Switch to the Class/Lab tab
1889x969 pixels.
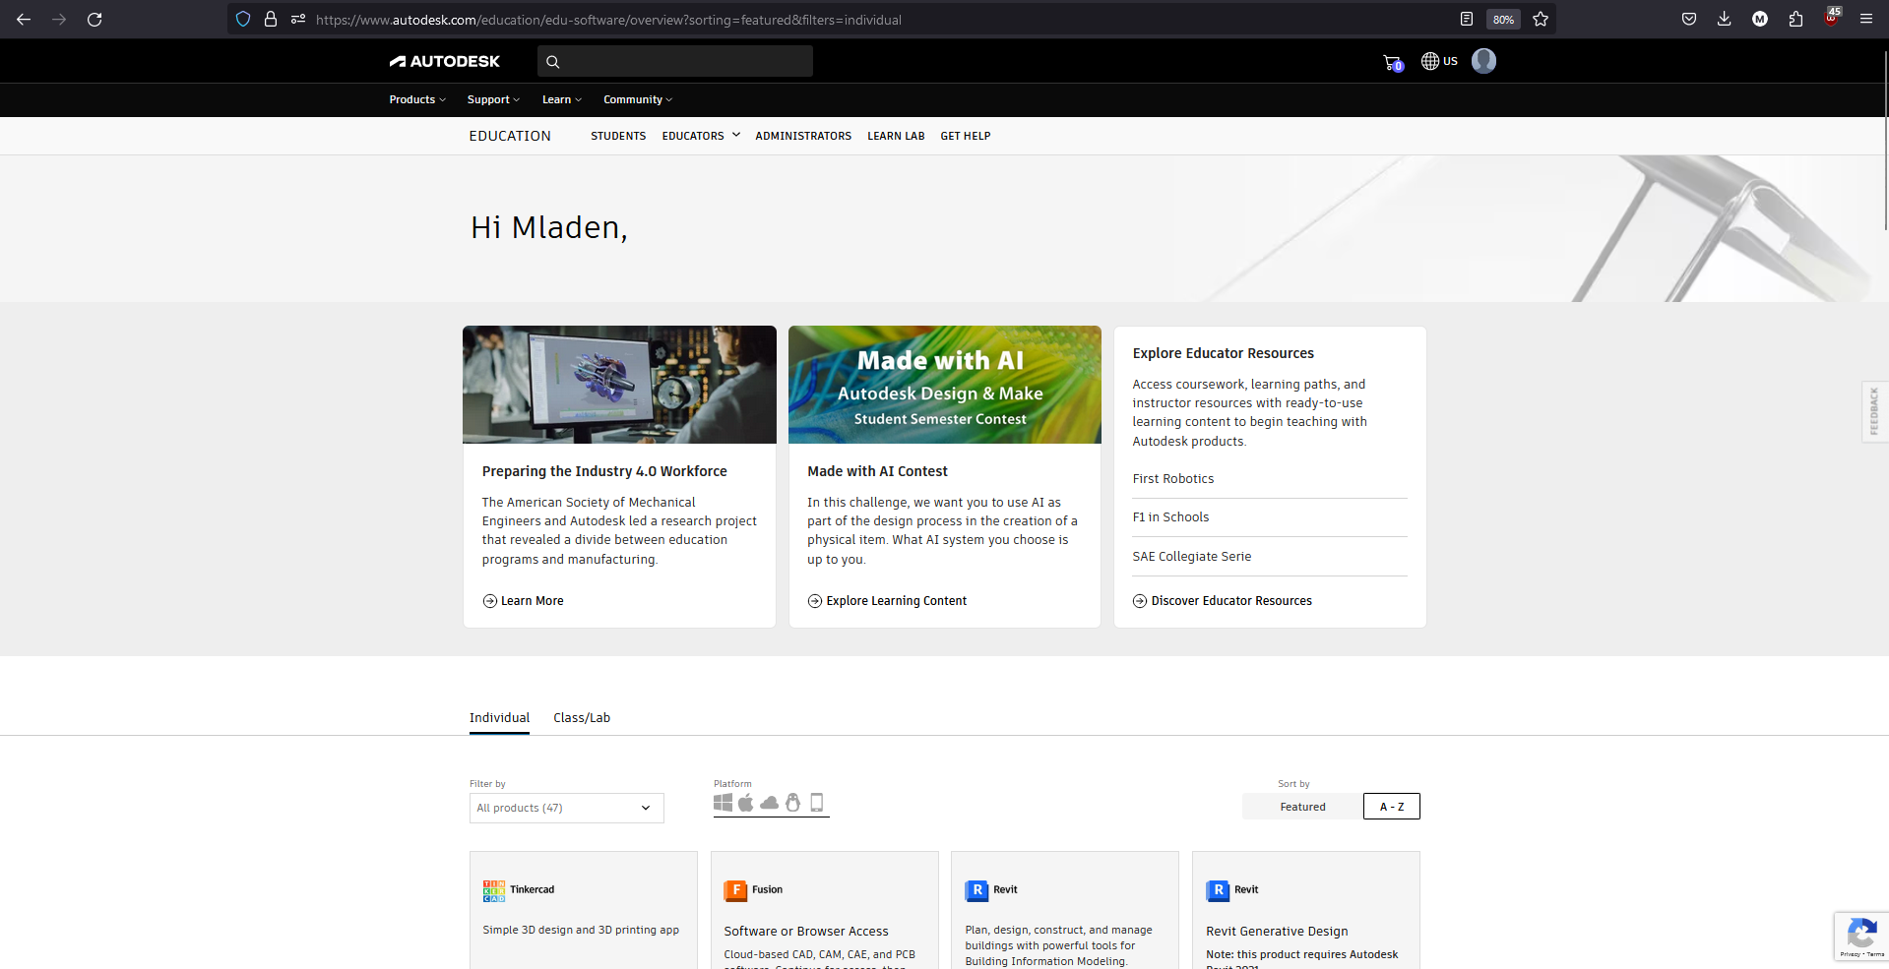click(x=581, y=717)
